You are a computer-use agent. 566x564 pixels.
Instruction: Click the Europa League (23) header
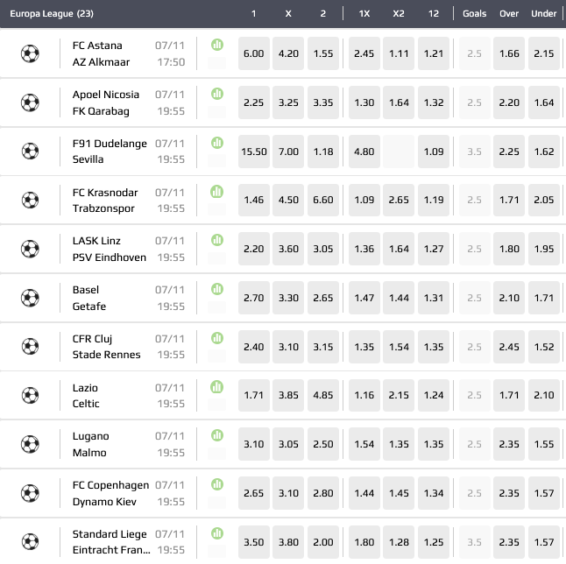(52, 14)
